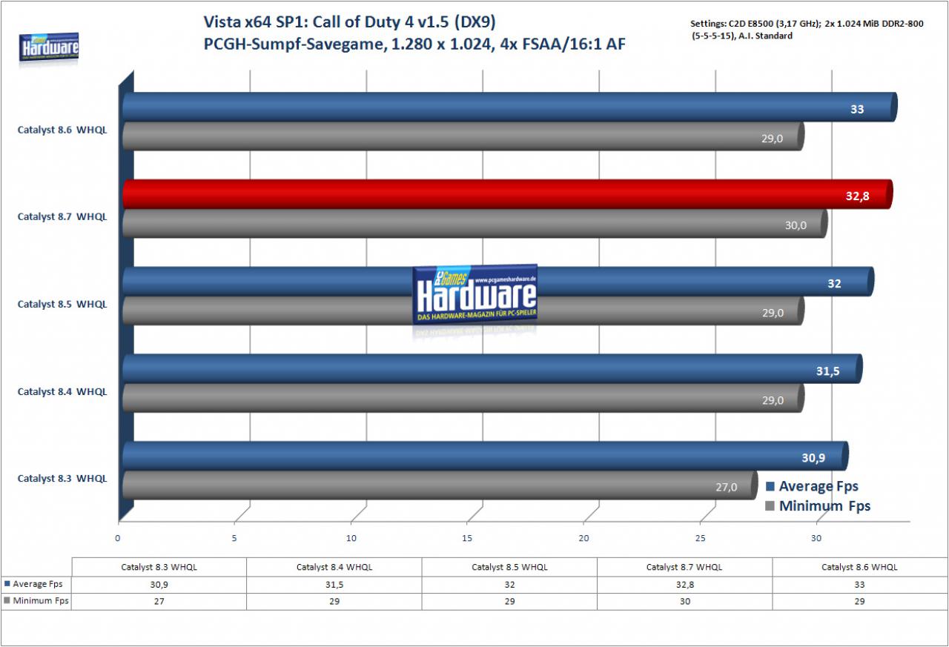The height and width of the screenshot is (647, 949).
Task: Click the table cell with value 32,8
Action: point(684,584)
